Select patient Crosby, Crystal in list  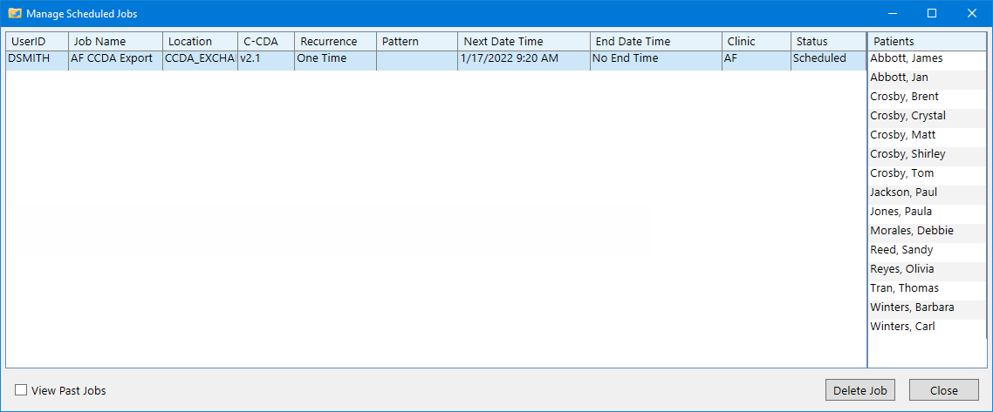[x=907, y=116]
